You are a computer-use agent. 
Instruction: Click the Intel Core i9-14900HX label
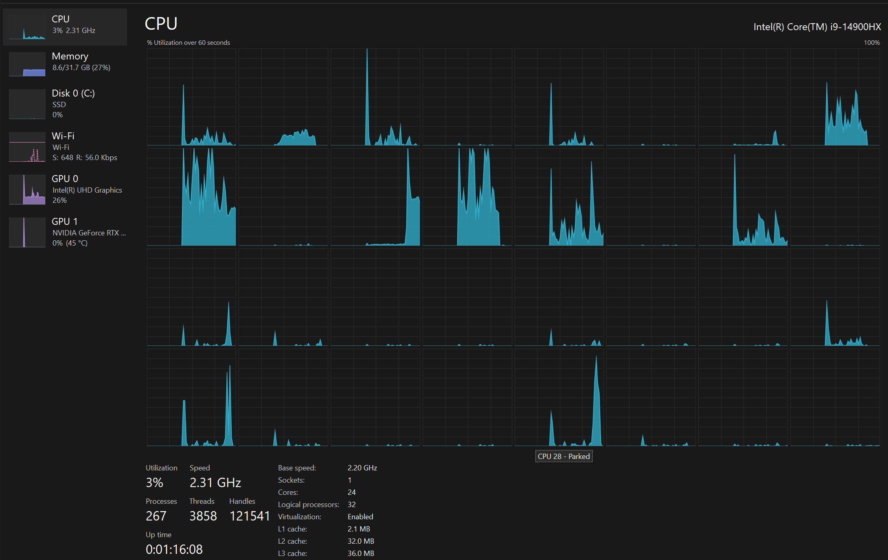coord(817,27)
